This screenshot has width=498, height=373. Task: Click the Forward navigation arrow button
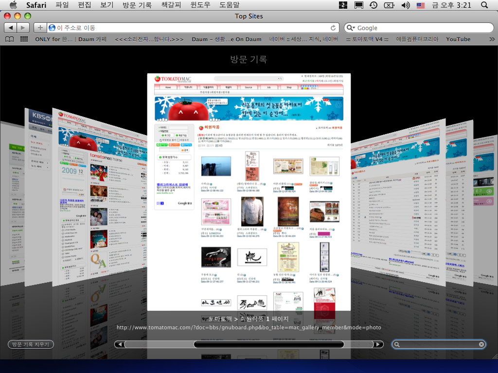click(x=23, y=28)
